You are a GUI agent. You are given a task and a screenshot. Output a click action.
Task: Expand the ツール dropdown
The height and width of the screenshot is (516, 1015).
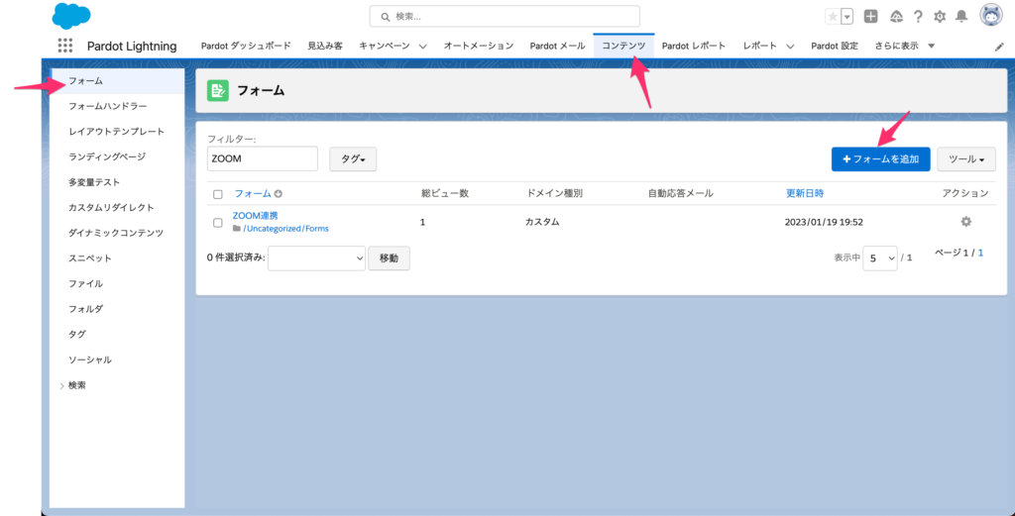[965, 159]
